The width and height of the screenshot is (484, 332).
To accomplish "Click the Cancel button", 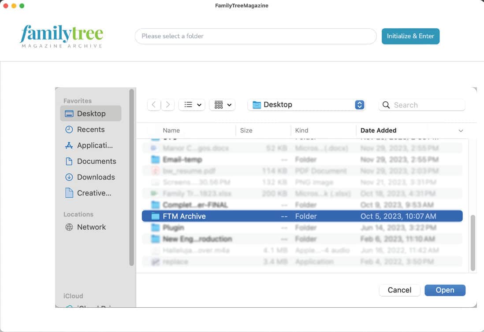I will pyautogui.click(x=399, y=290).
